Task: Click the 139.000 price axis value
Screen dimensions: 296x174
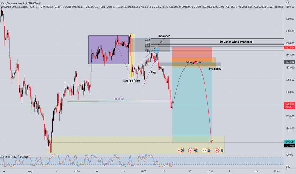Action: pos(290,19)
